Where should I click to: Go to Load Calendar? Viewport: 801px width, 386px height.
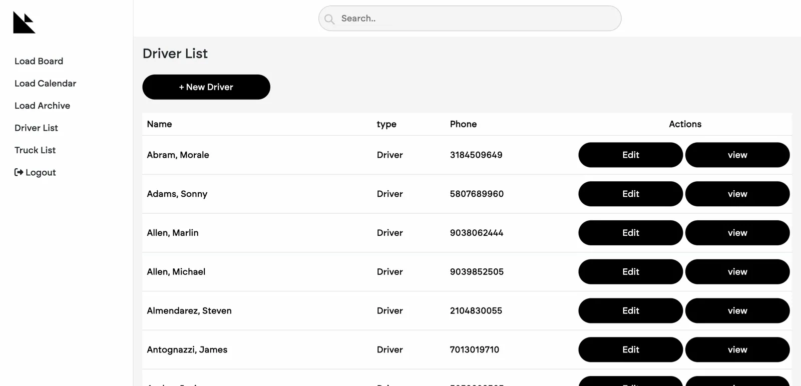tap(45, 83)
